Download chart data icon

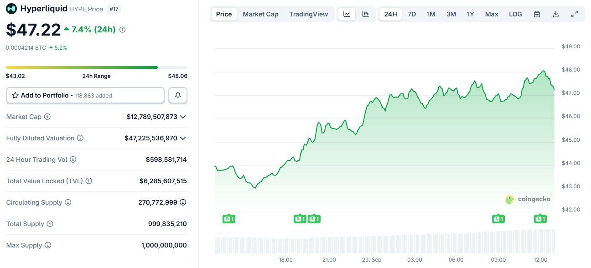pos(555,14)
